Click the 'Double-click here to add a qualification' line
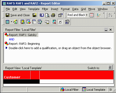 point(60,48)
